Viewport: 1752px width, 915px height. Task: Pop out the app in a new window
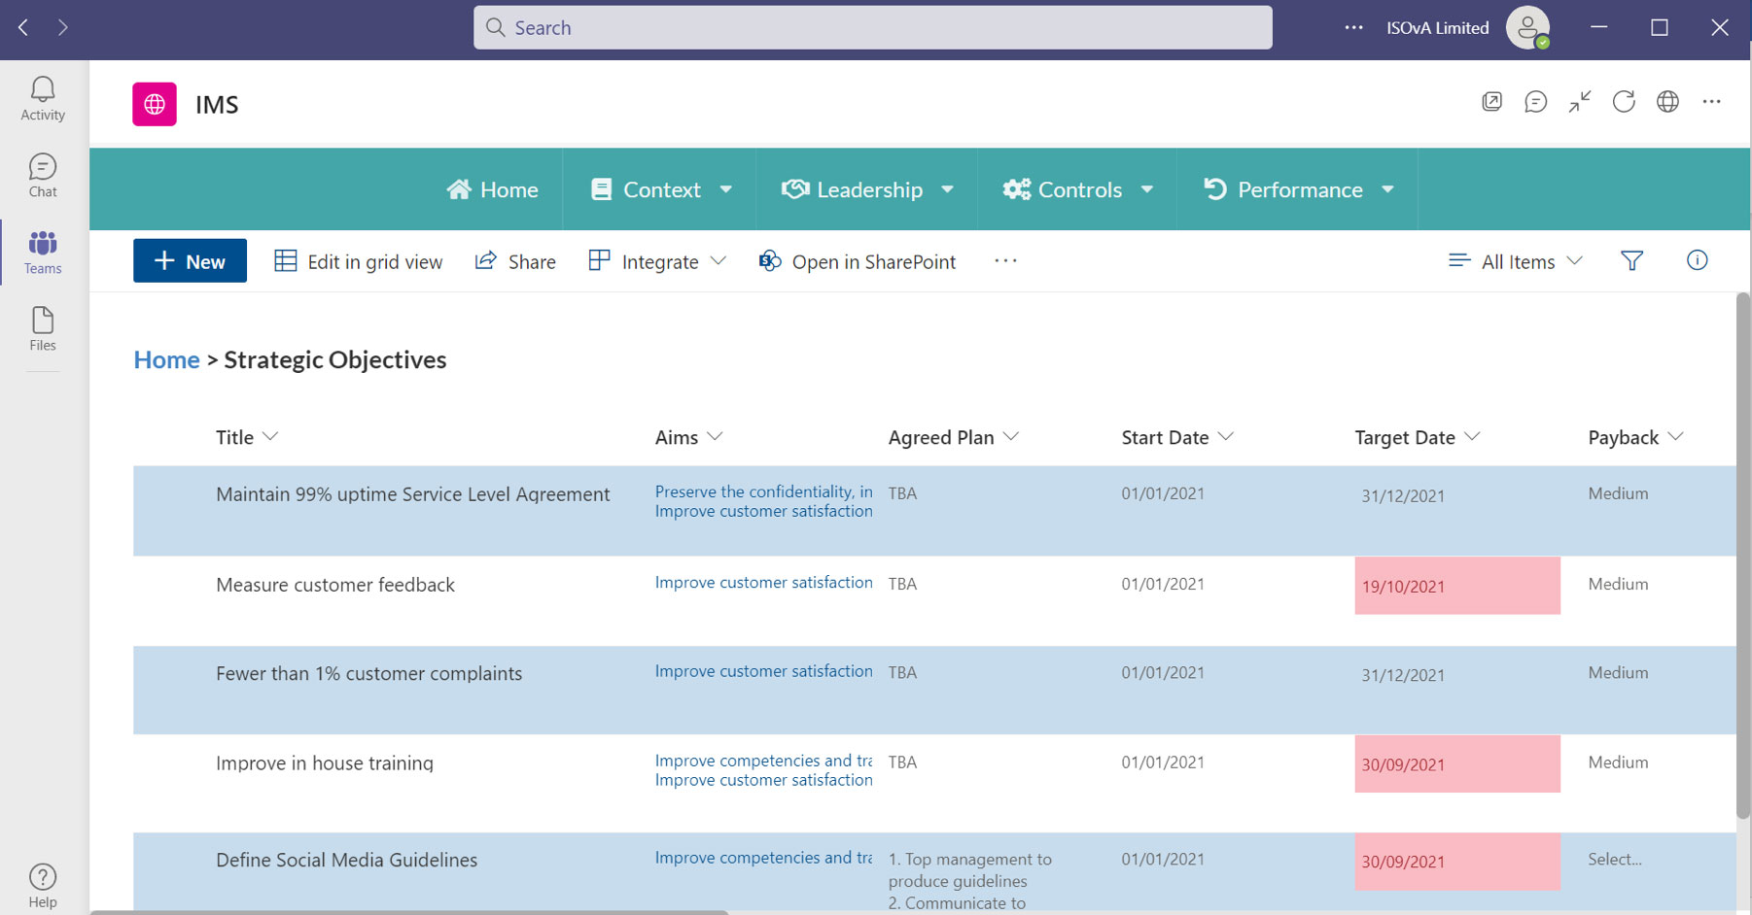coord(1491,101)
